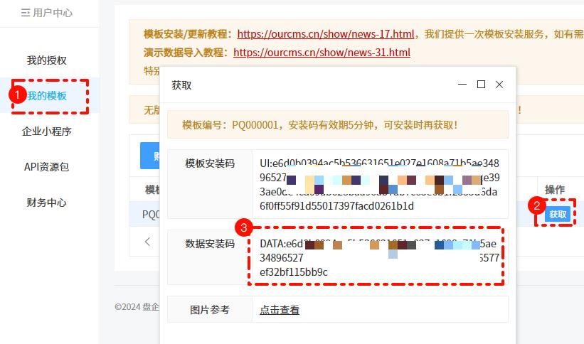
Task: Go to previous page with left chevron
Action: point(147,242)
